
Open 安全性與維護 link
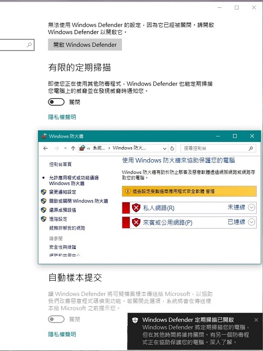click(x=63, y=247)
